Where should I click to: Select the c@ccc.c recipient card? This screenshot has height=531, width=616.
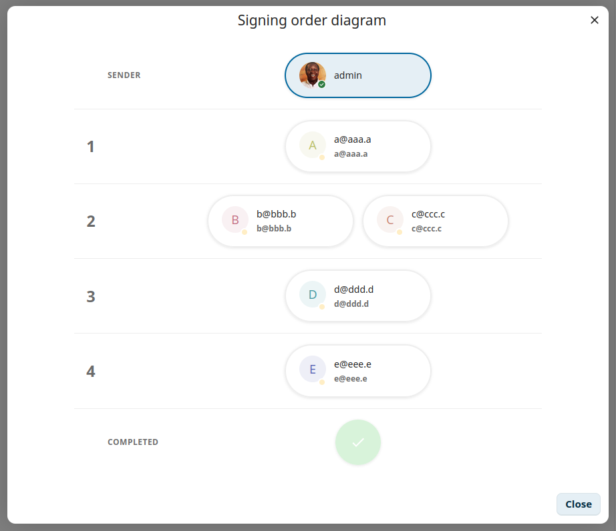(436, 220)
